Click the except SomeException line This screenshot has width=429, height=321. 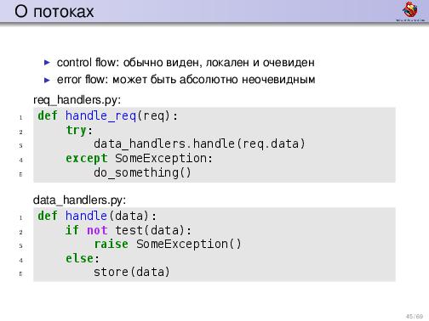139,158
